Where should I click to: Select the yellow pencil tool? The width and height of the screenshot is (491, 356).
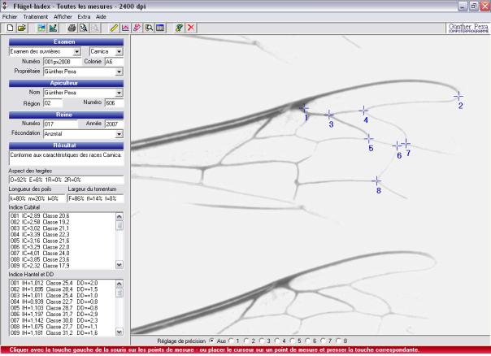point(114,28)
